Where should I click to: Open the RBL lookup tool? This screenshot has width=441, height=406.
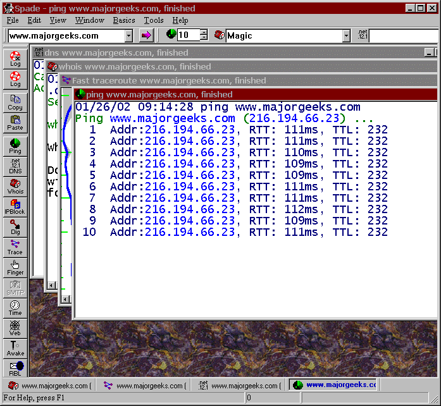15,368
